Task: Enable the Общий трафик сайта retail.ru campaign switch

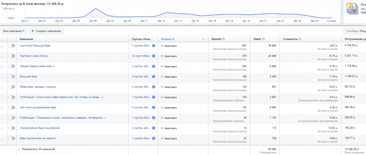Action: point(12,66)
